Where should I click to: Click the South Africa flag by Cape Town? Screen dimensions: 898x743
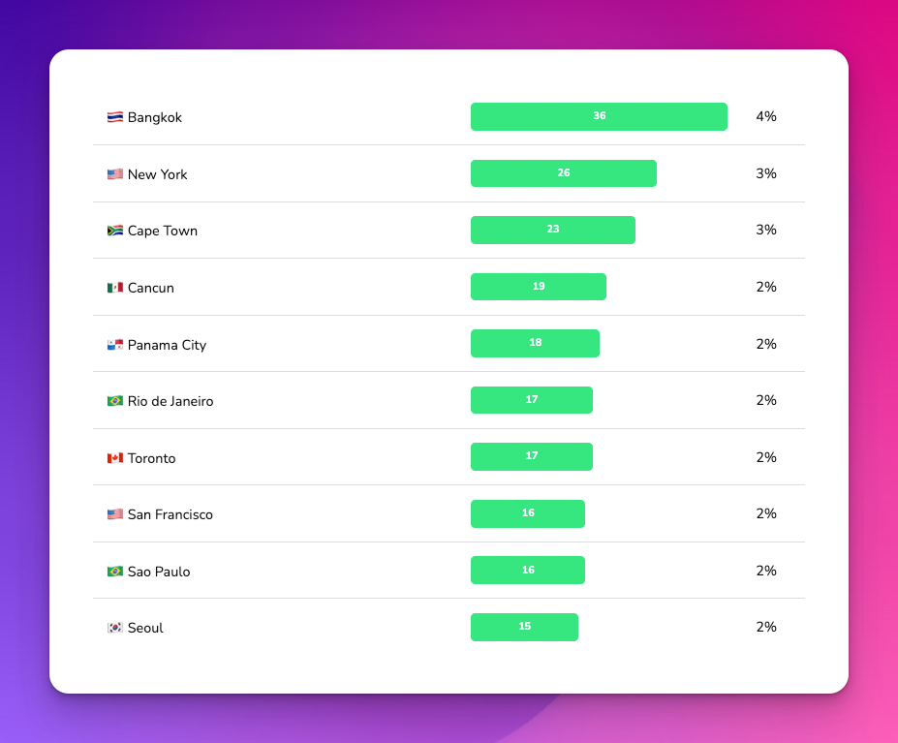115,231
